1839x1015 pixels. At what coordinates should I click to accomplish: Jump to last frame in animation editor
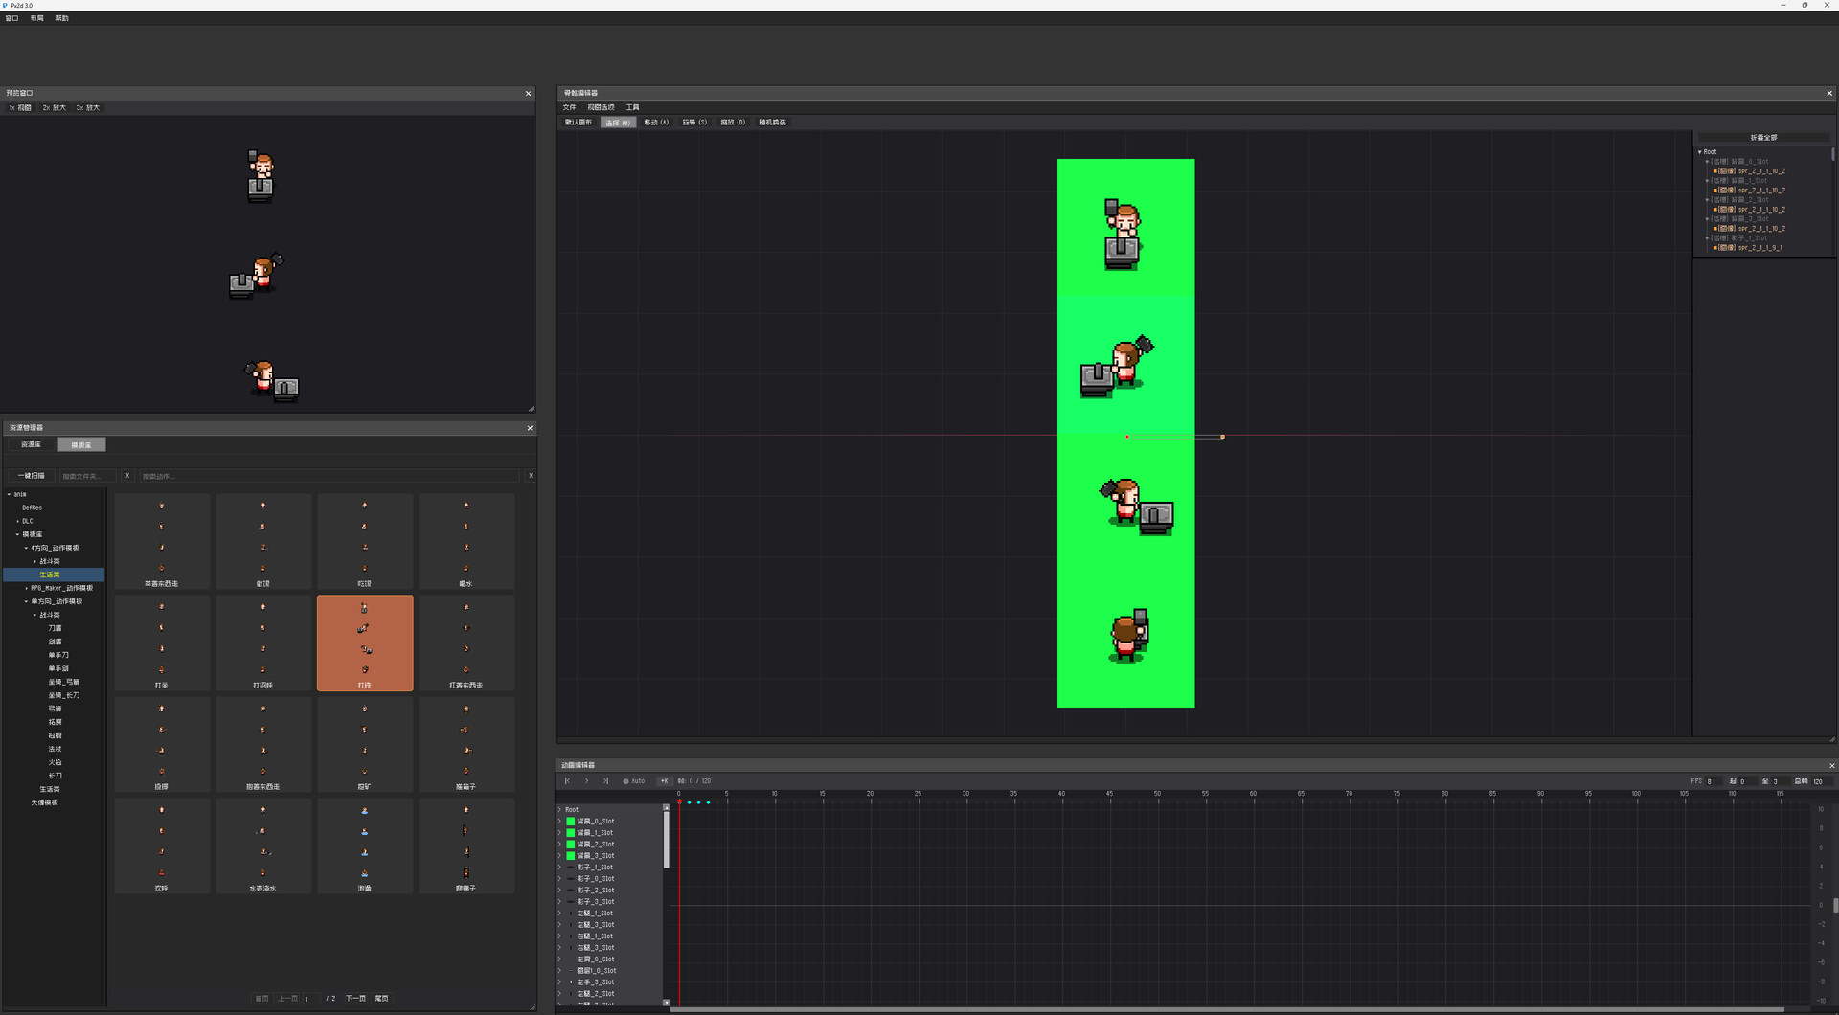coord(605,781)
